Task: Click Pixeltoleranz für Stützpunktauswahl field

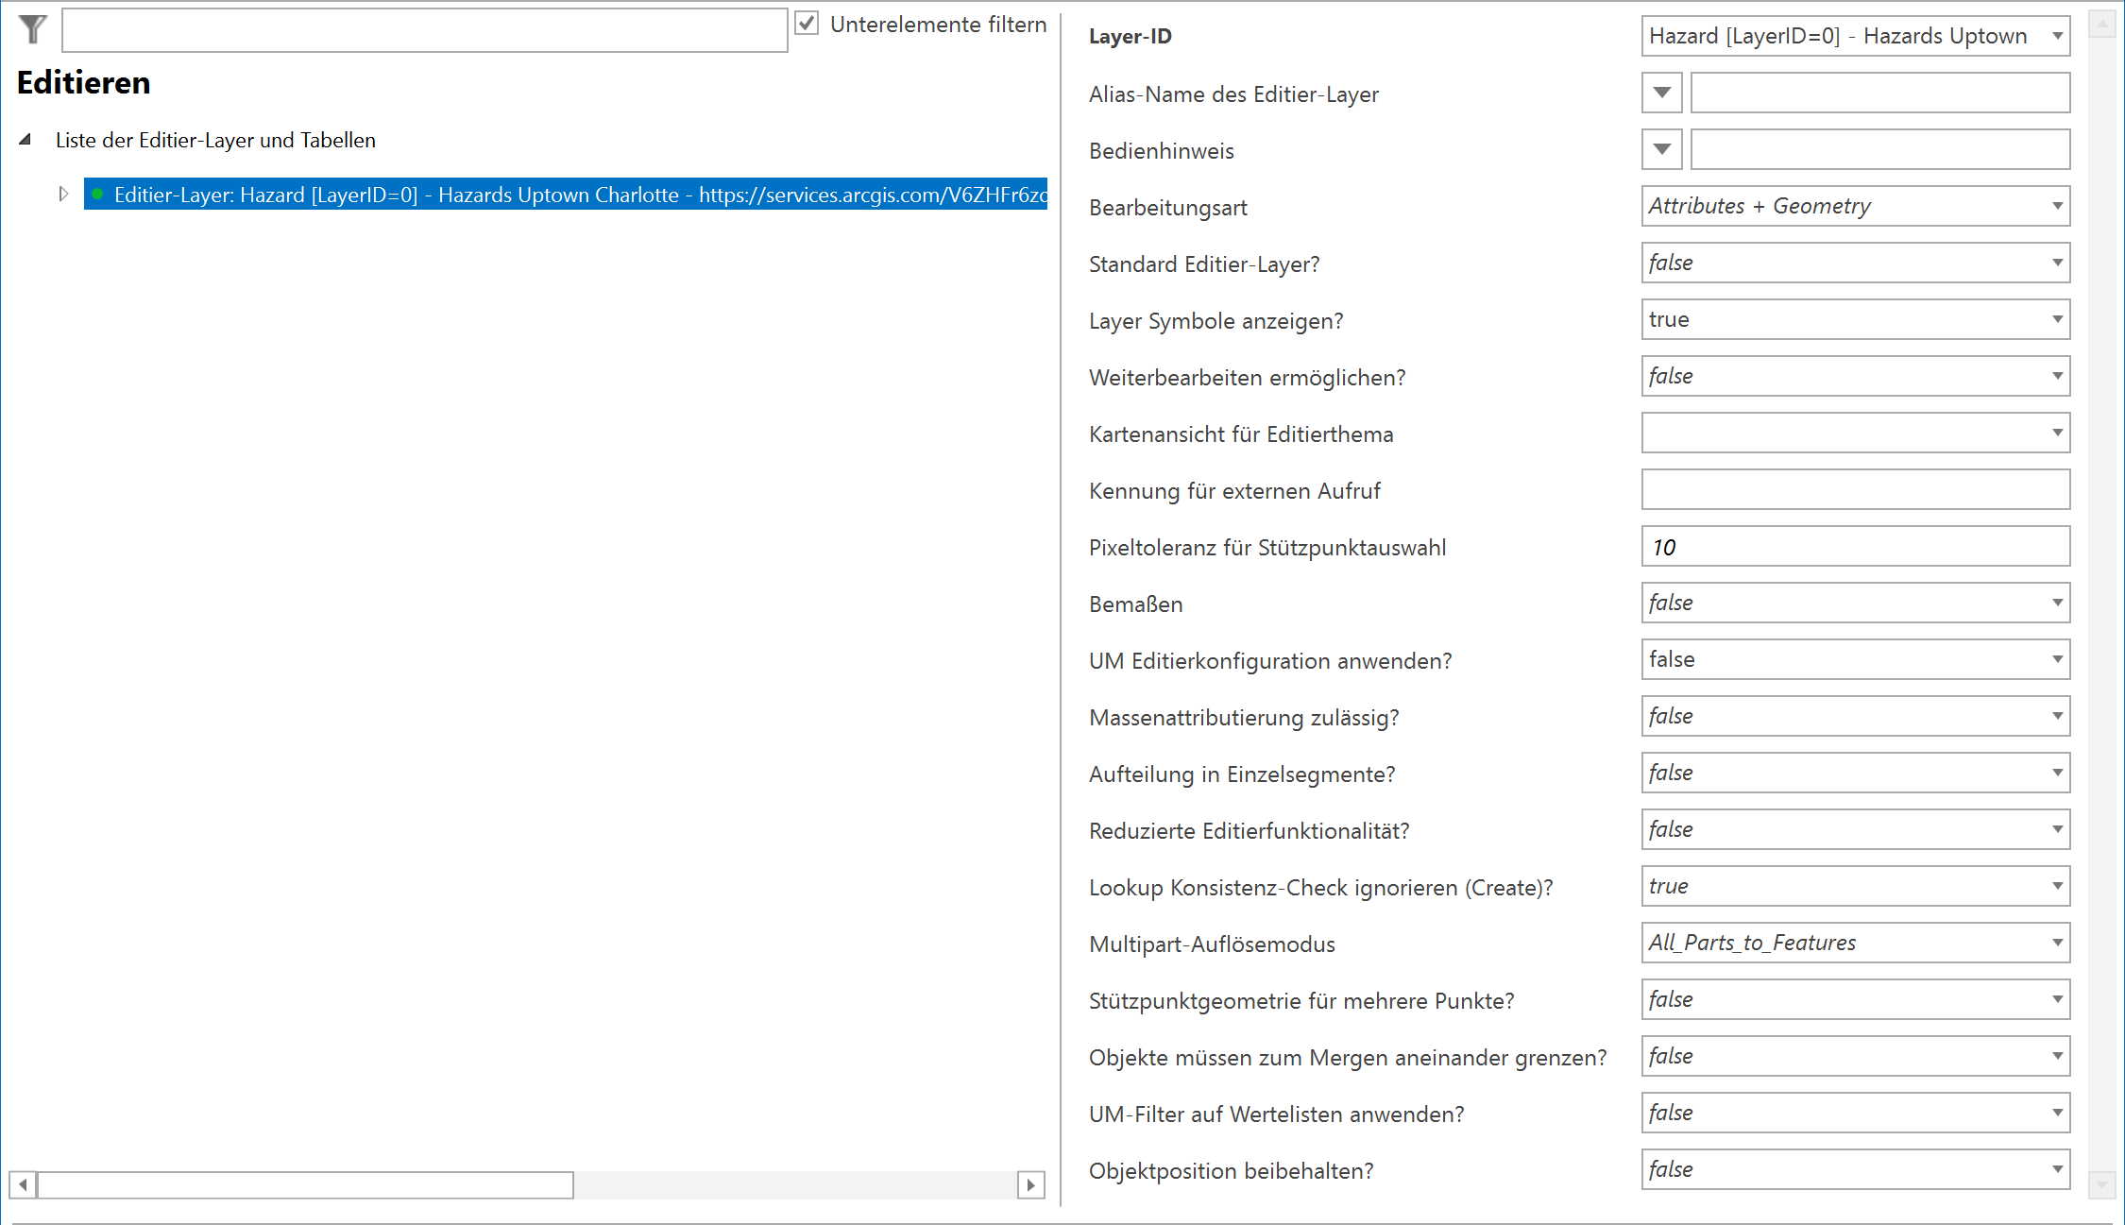Action: (x=1855, y=547)
